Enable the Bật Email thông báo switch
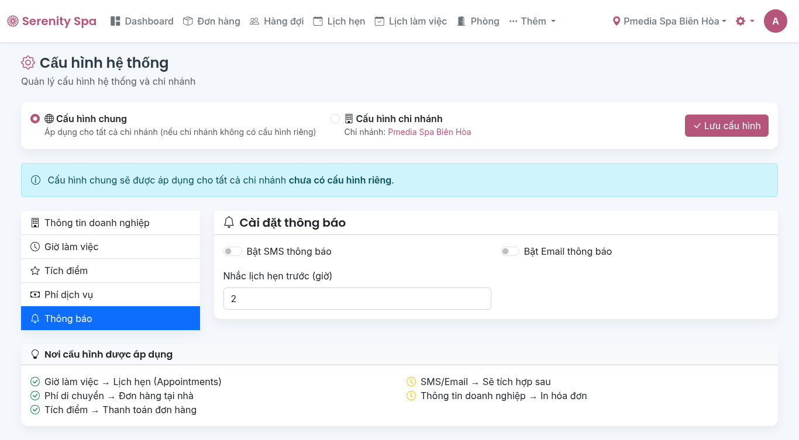 point(510,251)
